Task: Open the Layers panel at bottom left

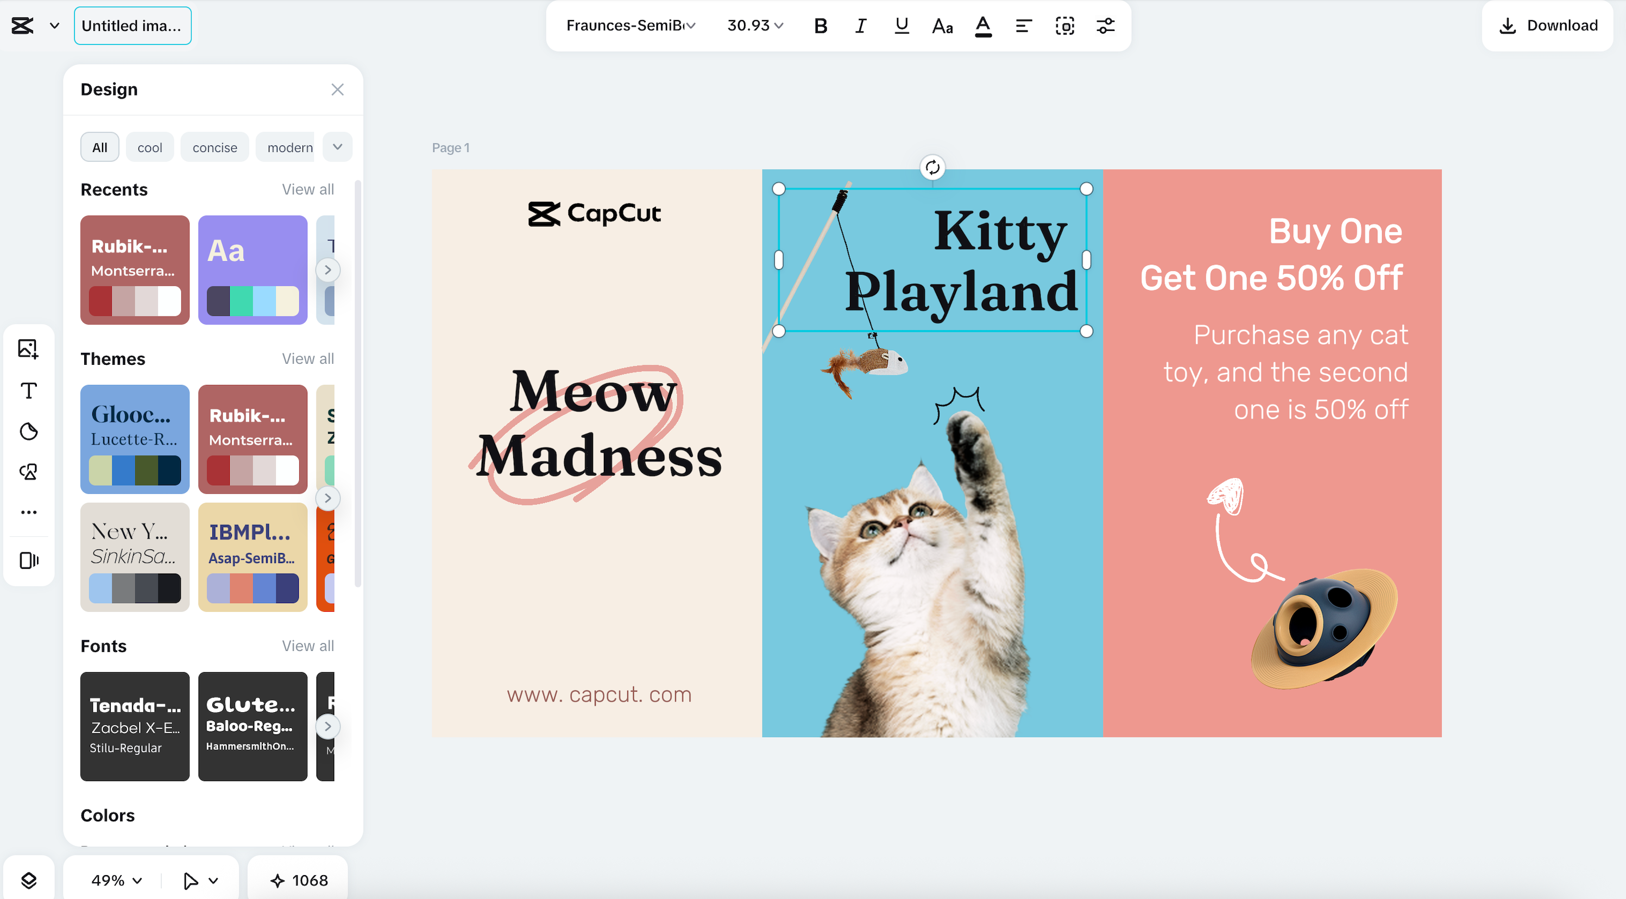Action: pos(30,879)
